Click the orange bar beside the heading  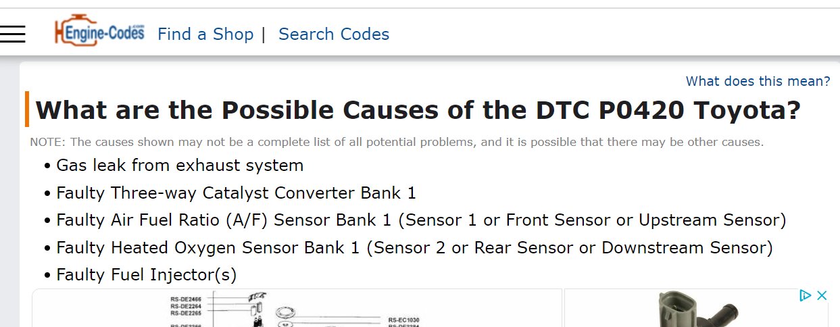click(x=27, y=109)
